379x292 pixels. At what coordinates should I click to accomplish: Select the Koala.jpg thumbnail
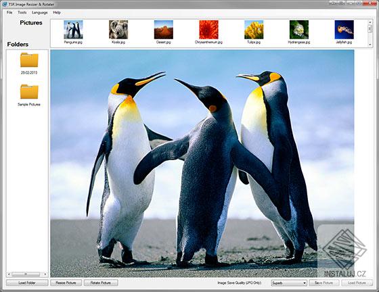pyautogui.click(x=118, y=30)
